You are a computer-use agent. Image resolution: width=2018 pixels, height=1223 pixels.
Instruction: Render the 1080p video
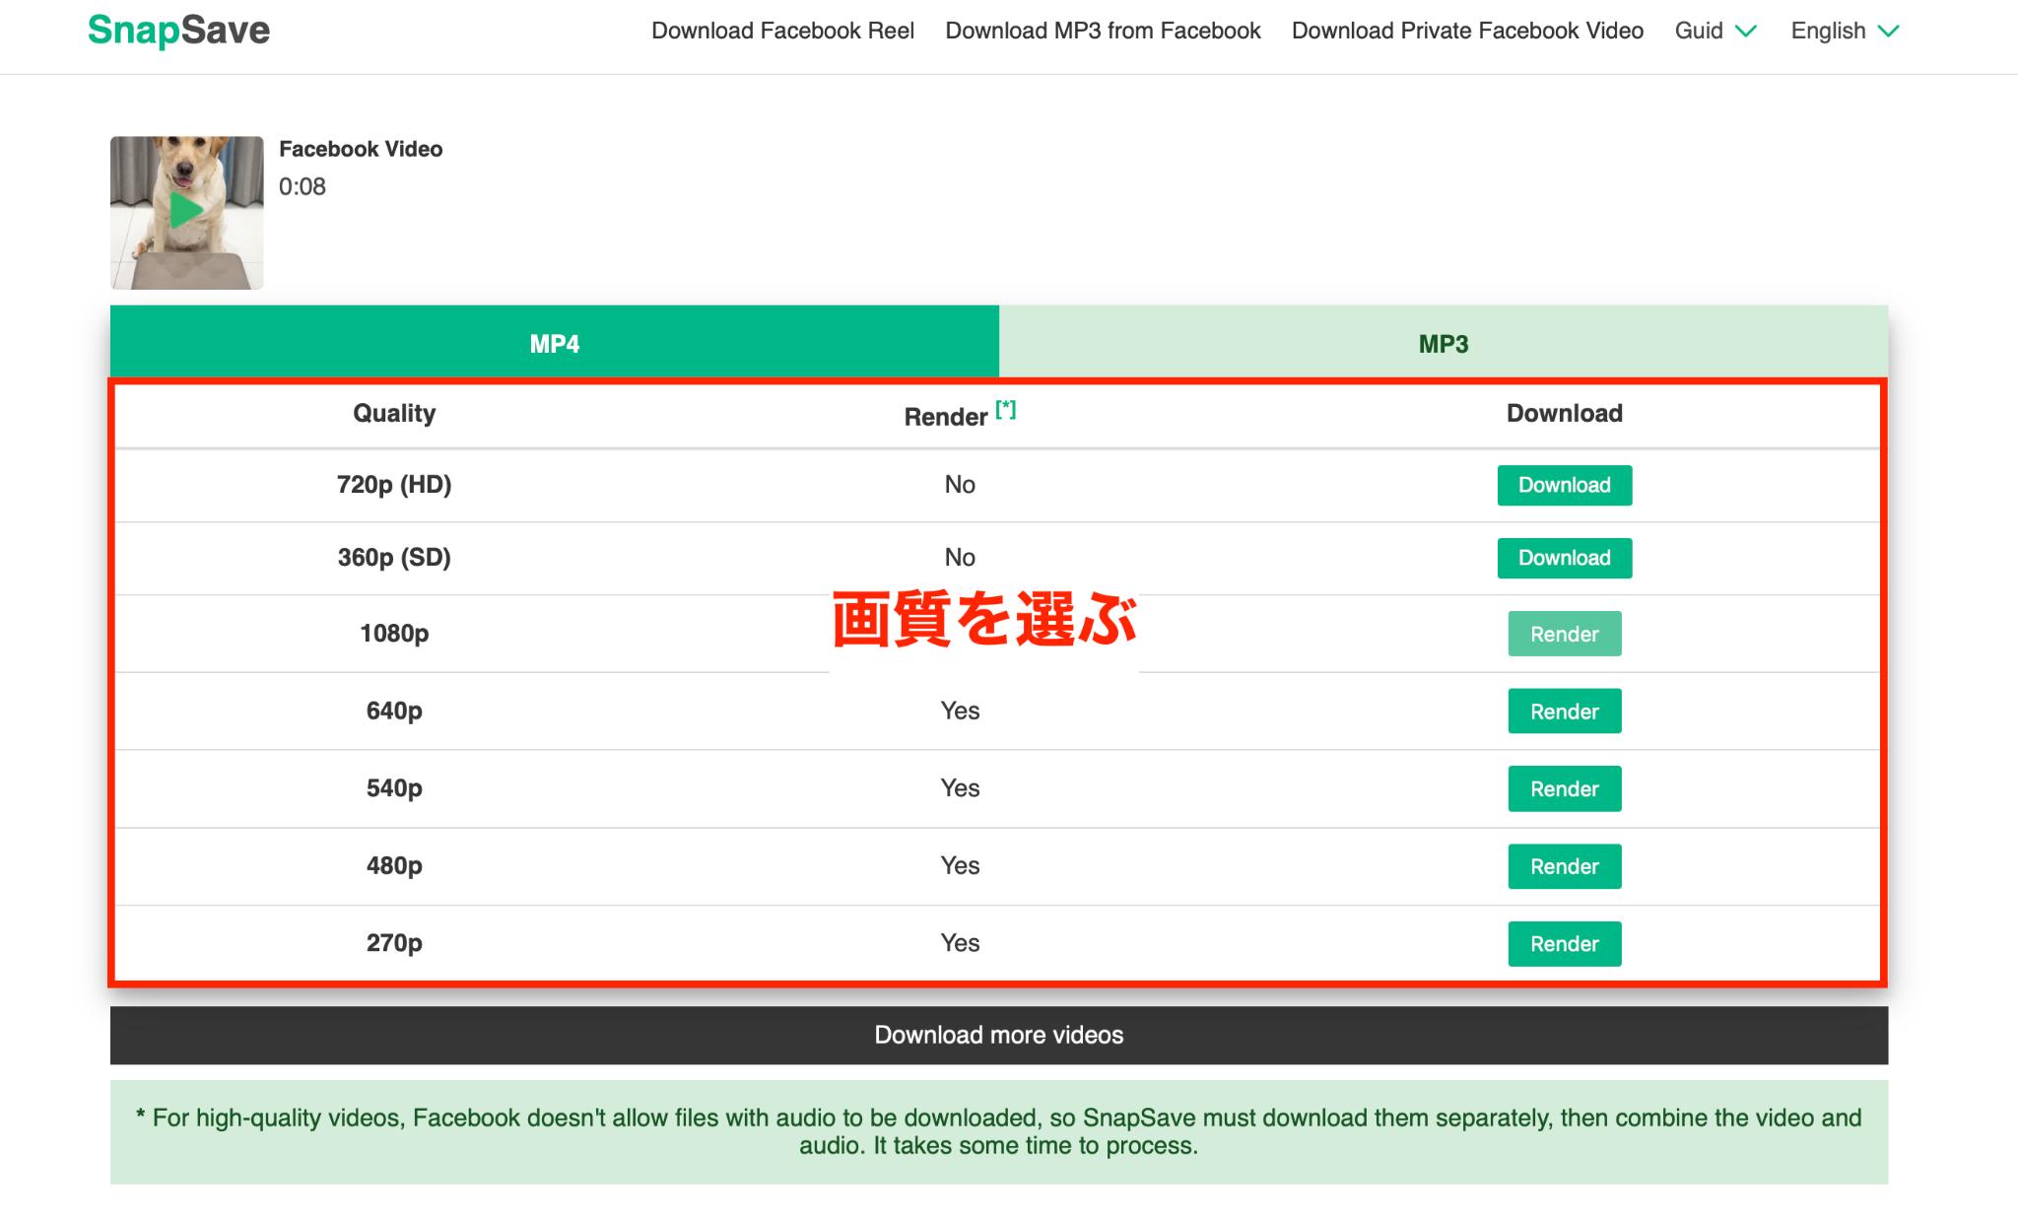pos(1565,634)
